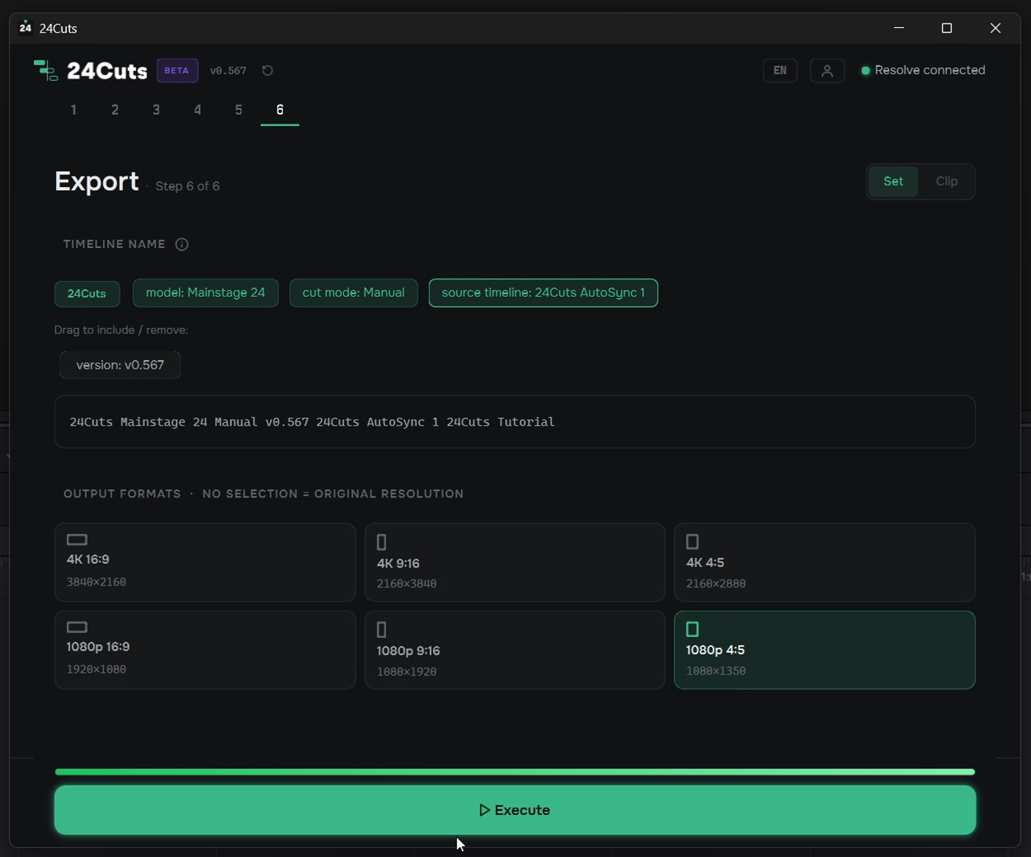The height and width of the screenshot is (857, 1031).
Task: Click the version: v0.567 tag
Action: (120, 365)
